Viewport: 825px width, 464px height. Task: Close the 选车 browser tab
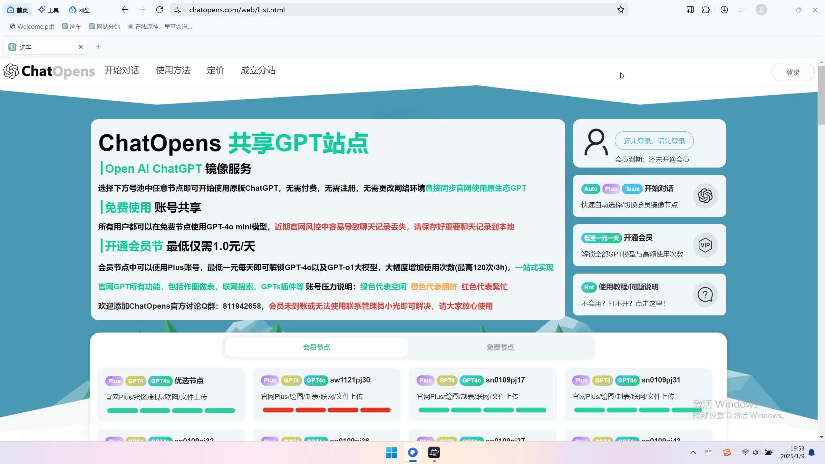pos(81,47)
